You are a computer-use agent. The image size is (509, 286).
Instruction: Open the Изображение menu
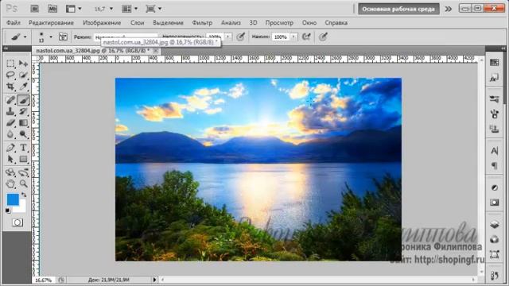click(102, 23)
